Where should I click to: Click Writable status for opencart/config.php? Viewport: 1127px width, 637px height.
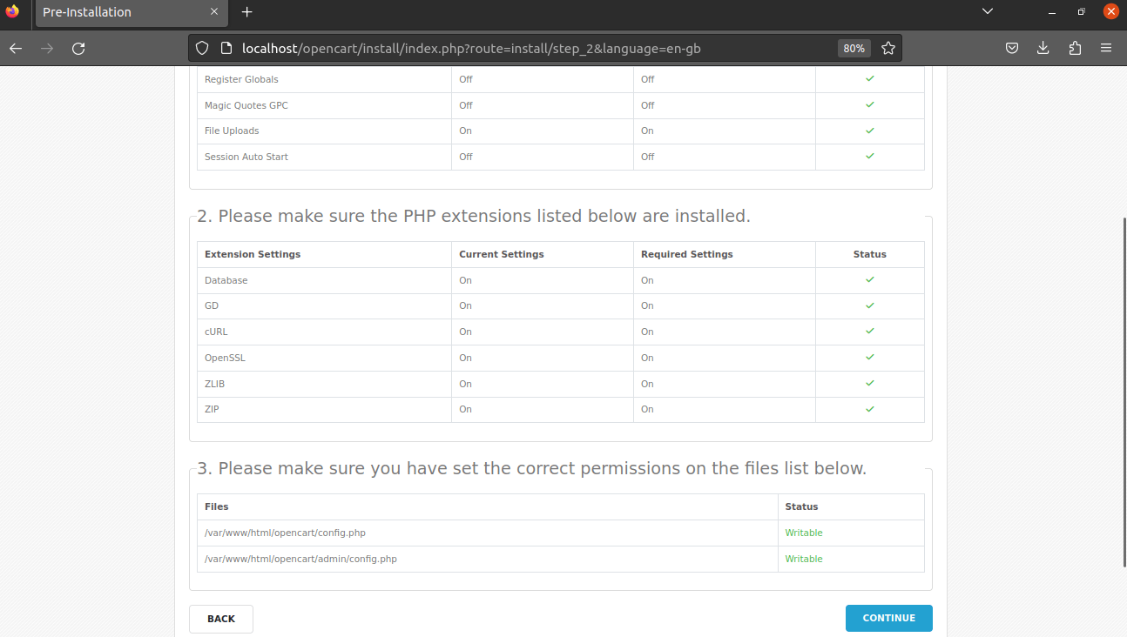click(x=804, y=533)
